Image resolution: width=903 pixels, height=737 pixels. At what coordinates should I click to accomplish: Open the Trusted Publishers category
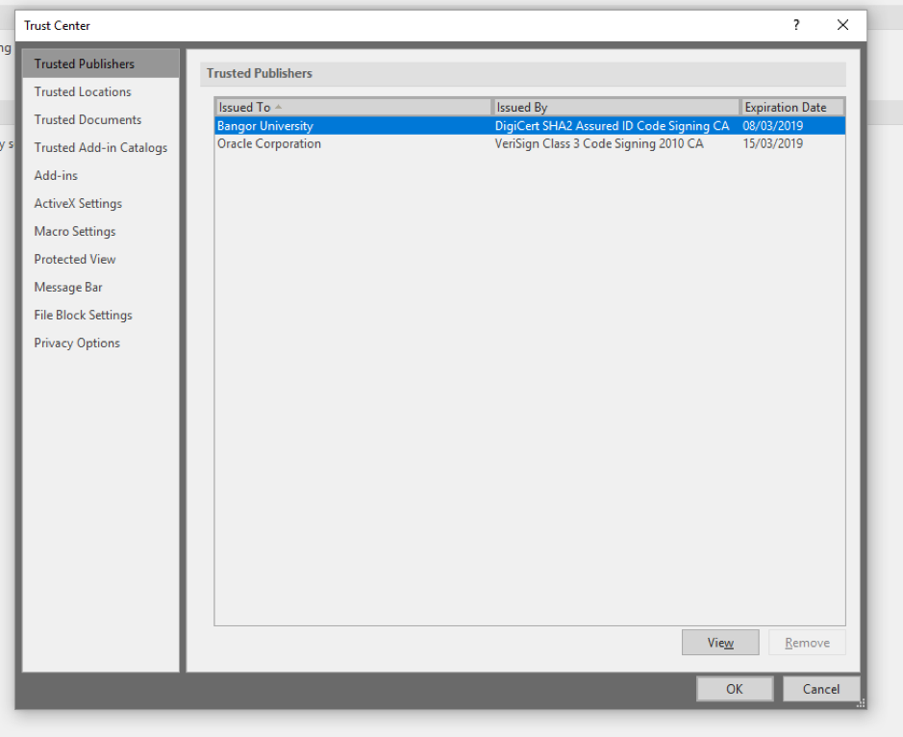pyautogui.click(x=101, y=64)
